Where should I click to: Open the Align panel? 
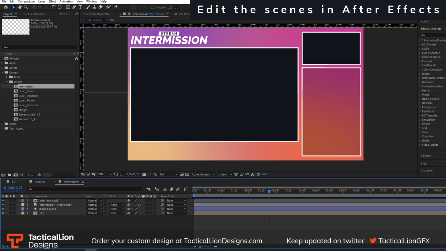tap(424, 163)
